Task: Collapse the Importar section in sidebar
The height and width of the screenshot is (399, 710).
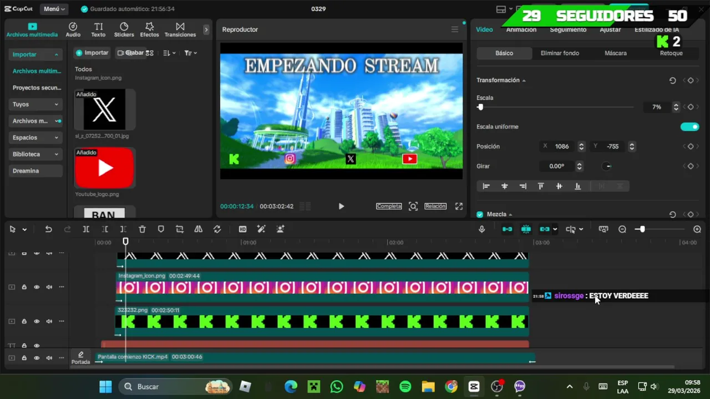Action: pos(56,54)
